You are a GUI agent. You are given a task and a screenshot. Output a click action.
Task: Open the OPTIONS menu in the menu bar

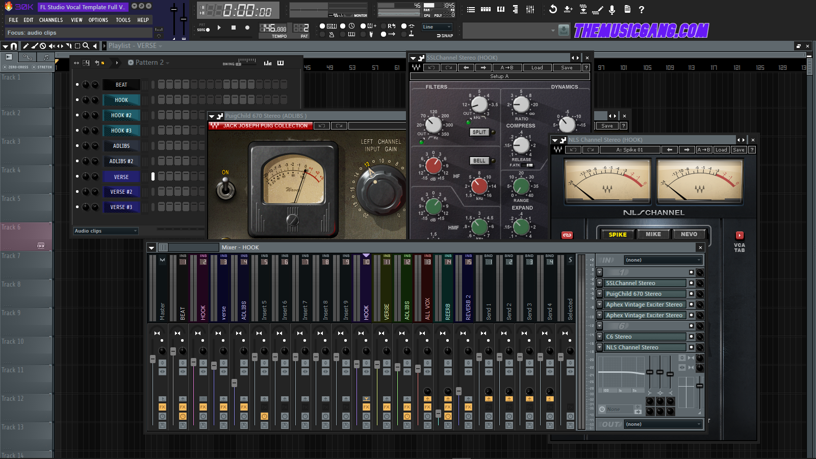pyautogui.click(x=98, y=20)
